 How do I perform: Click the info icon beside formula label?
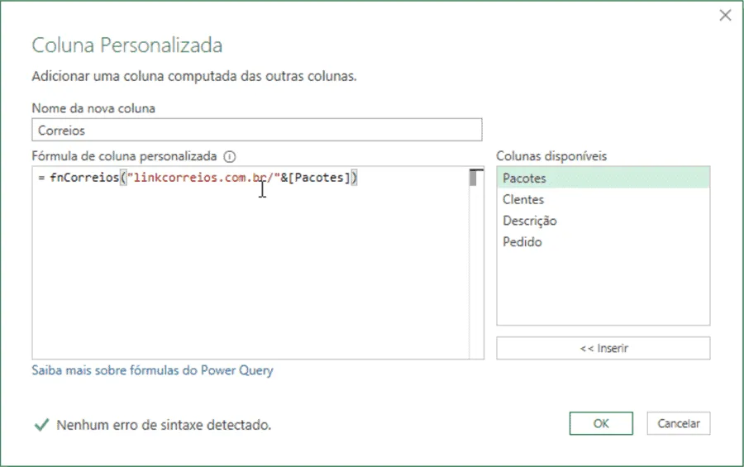tap(230, 156)
